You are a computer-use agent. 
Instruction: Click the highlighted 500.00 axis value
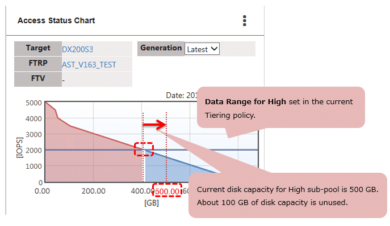point(167,191)
